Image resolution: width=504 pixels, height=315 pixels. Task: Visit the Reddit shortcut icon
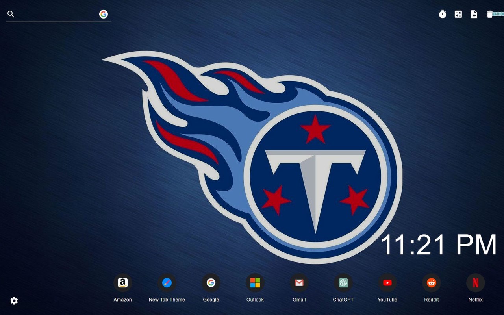[432, 283]
